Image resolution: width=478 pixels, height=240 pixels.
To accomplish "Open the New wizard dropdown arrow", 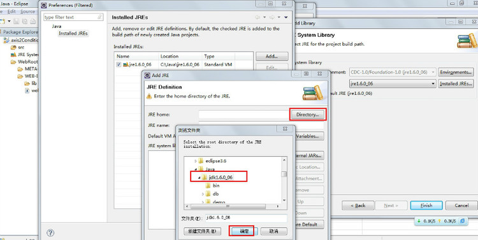I will (9, 21).
